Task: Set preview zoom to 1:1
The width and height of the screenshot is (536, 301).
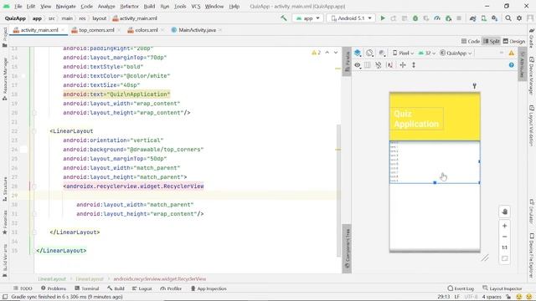Action: (x=504, y=247)
